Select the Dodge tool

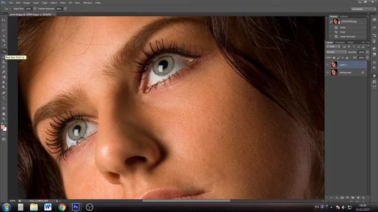pyautogui.click(x=4, y=88)
